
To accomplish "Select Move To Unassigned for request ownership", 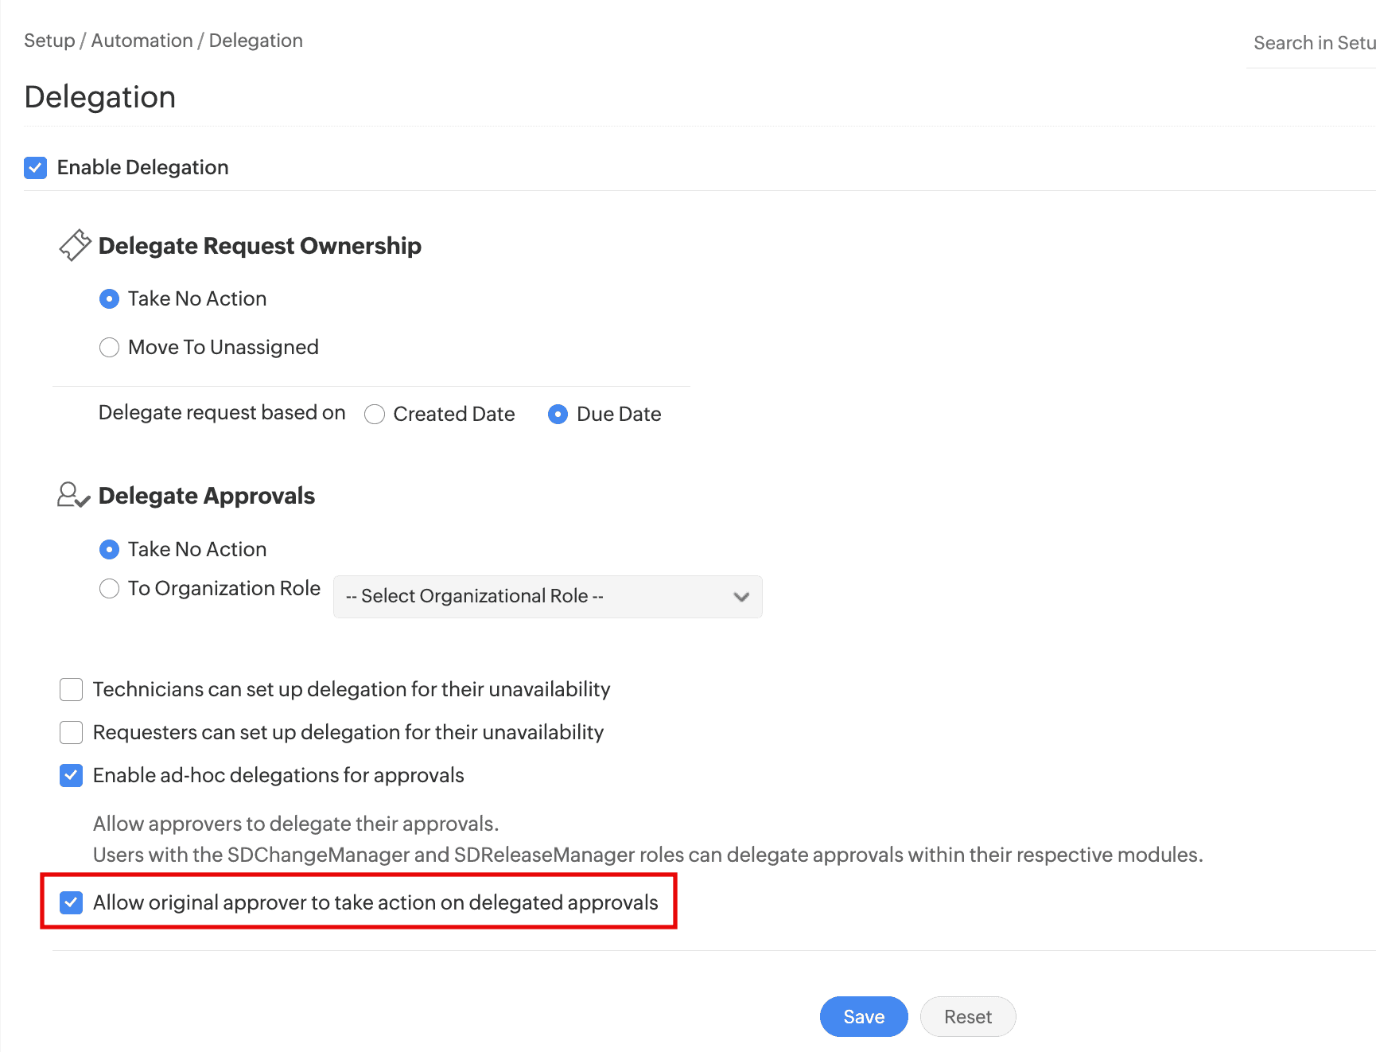I will (x=109, y=347).
